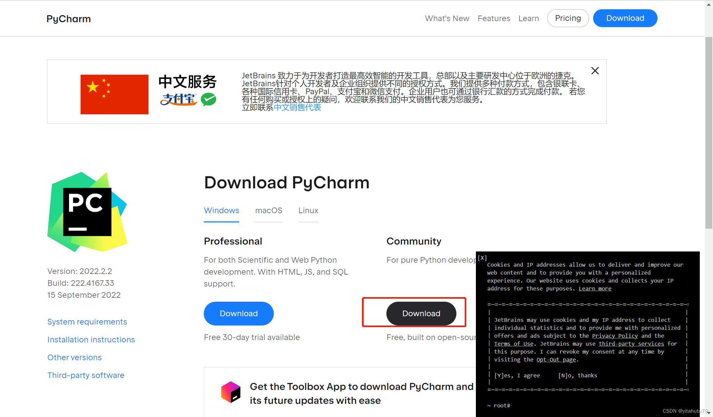Click the 'Download PyCharm' heading

[287, 183]
